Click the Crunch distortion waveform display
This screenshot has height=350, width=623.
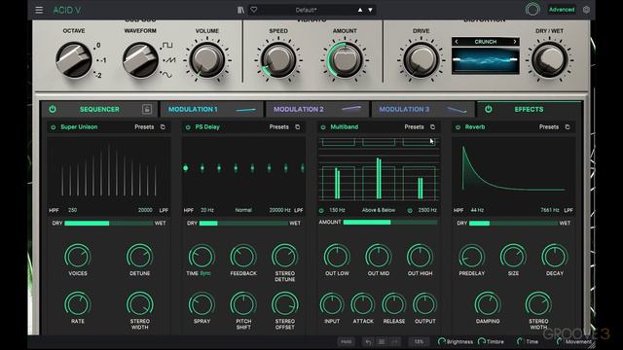486,60
